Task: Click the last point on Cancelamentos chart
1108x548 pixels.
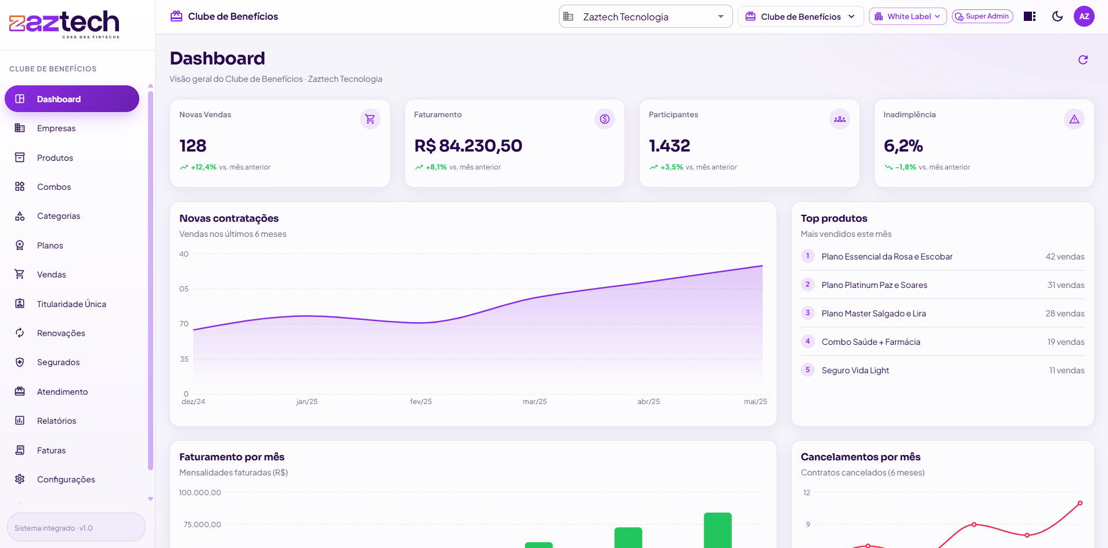Action: coord(1080,503)
